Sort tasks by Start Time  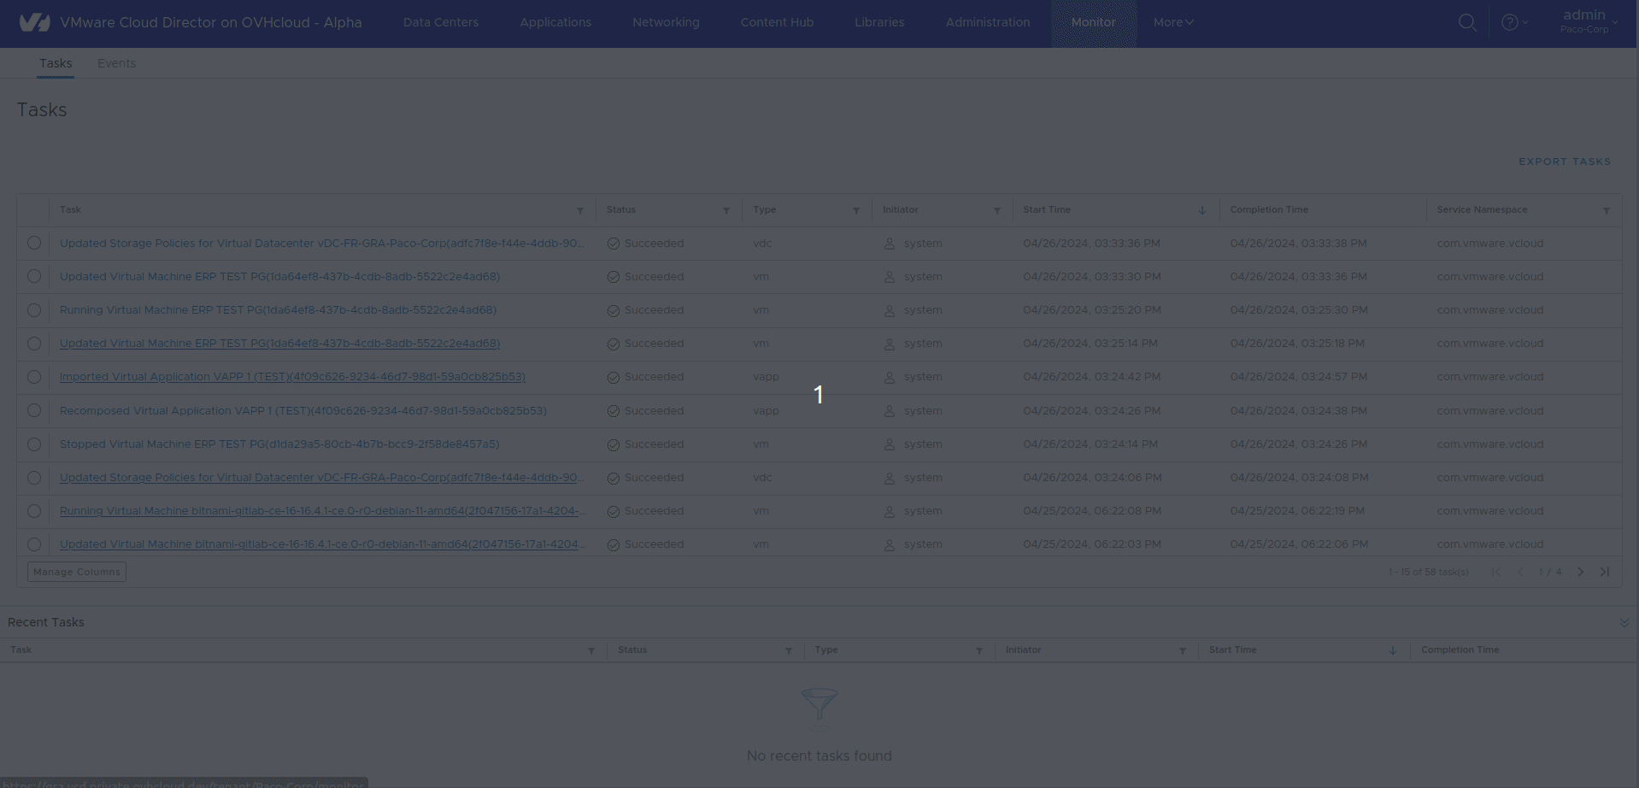[1201, 209]
